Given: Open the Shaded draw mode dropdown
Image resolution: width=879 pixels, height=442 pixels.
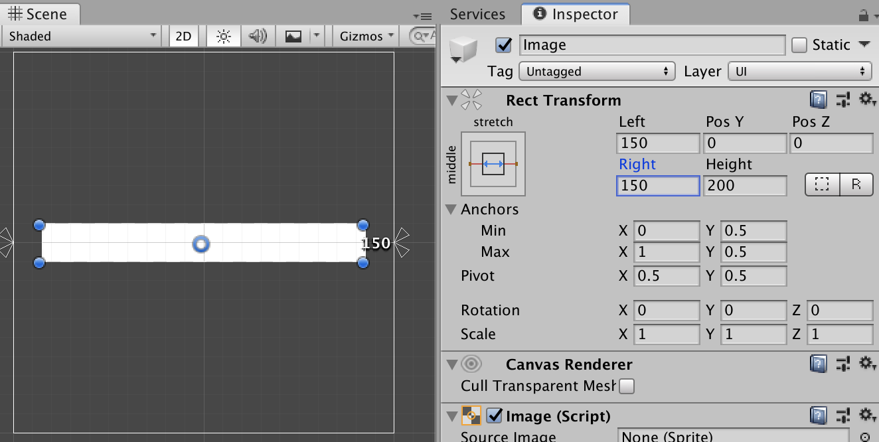Looking at the screenshot, I should coord(80,36).
